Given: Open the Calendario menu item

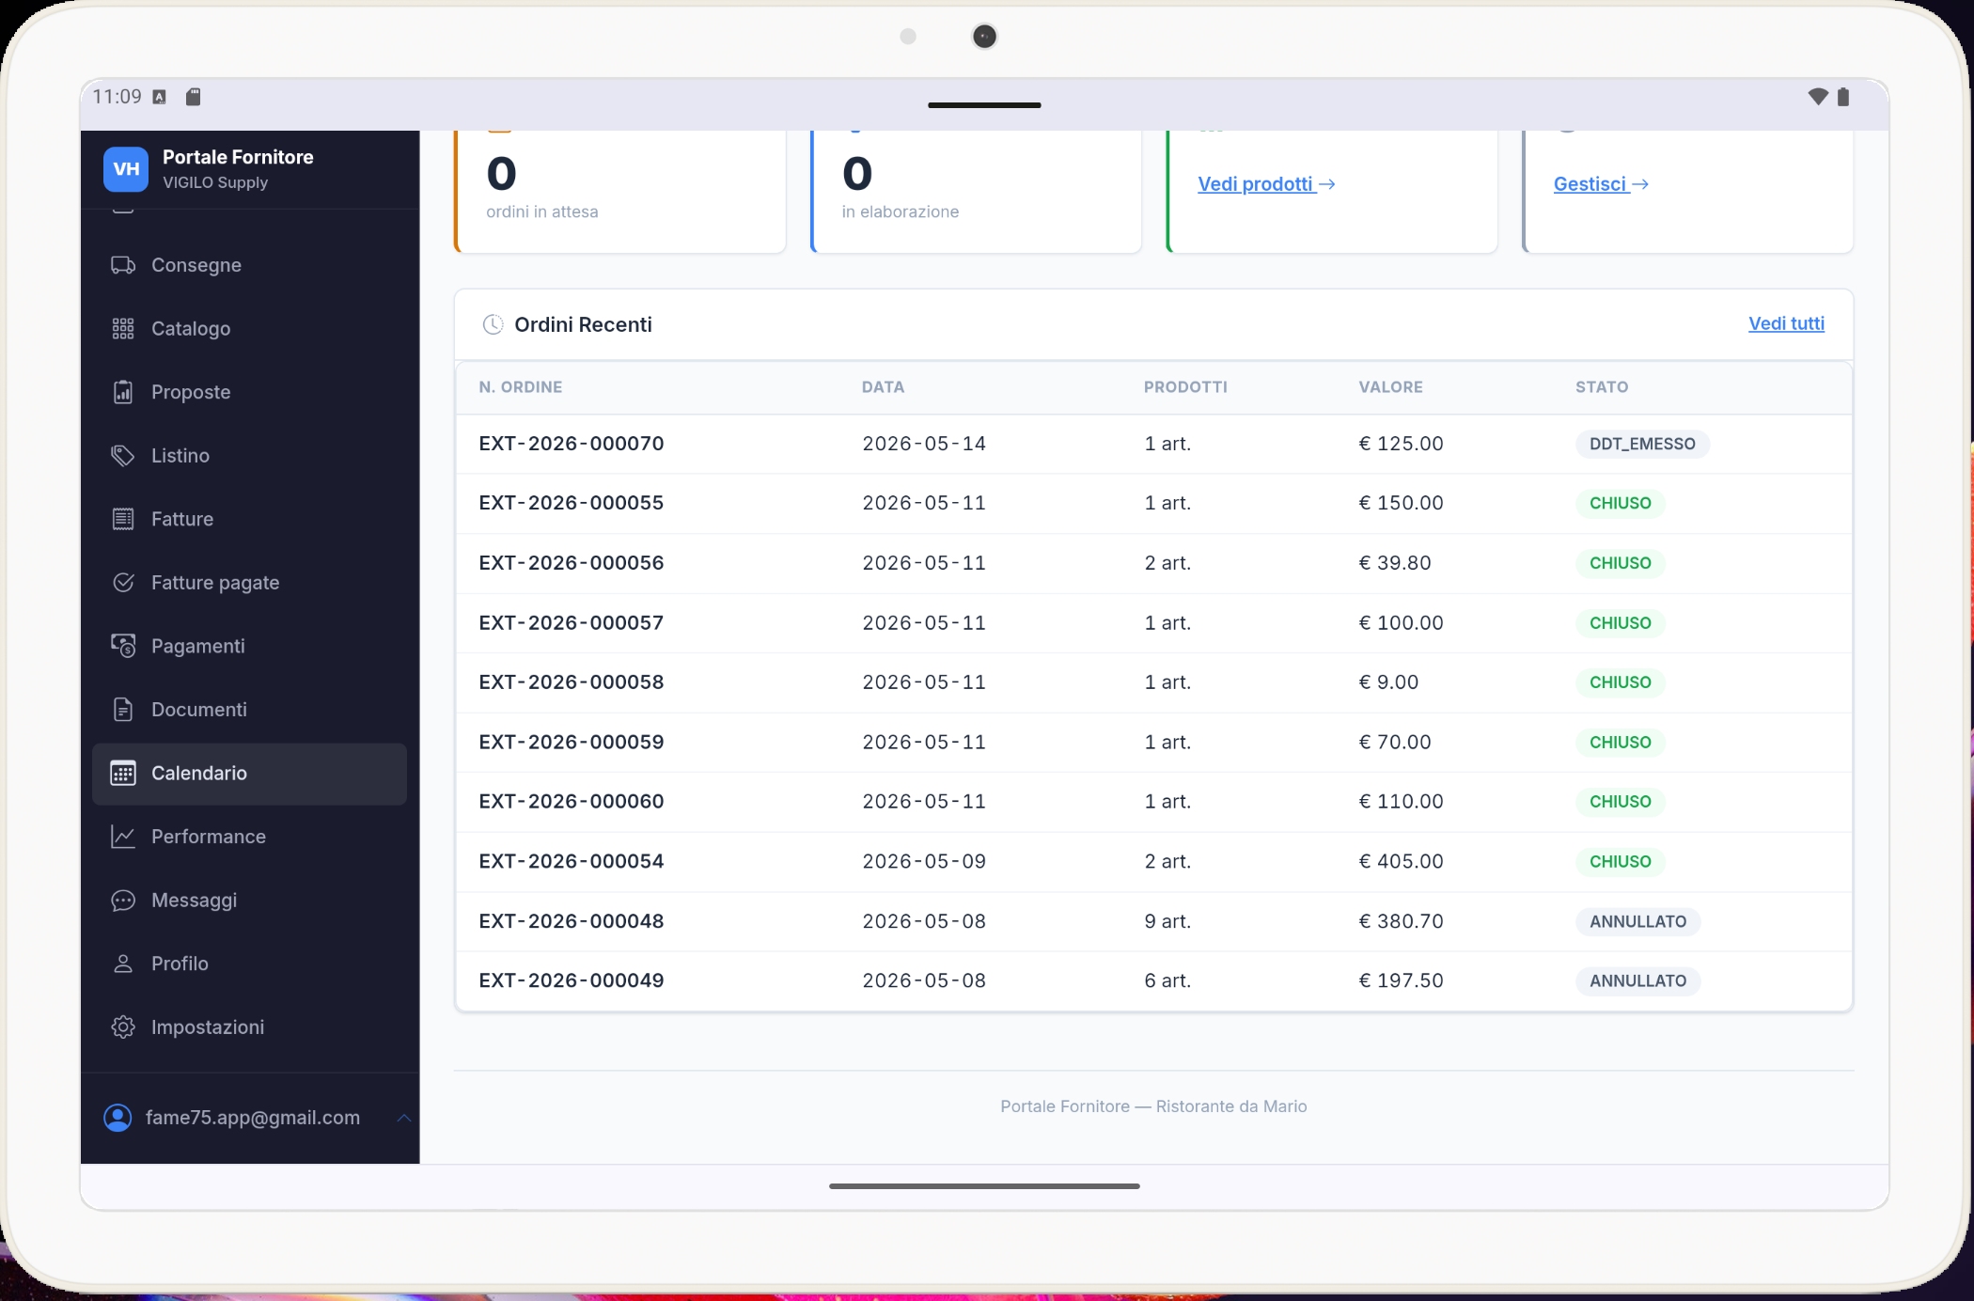Looking at the screenshot, I should click(x=249, y=774).
